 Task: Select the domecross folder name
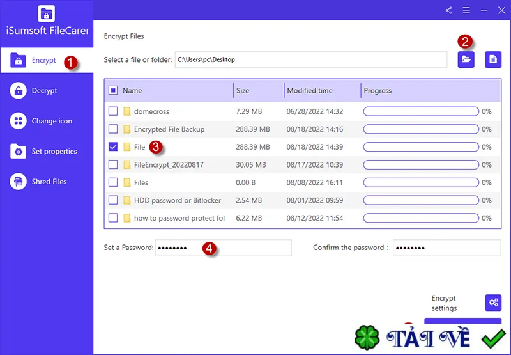pyautogui.click(x=151, y=111)
